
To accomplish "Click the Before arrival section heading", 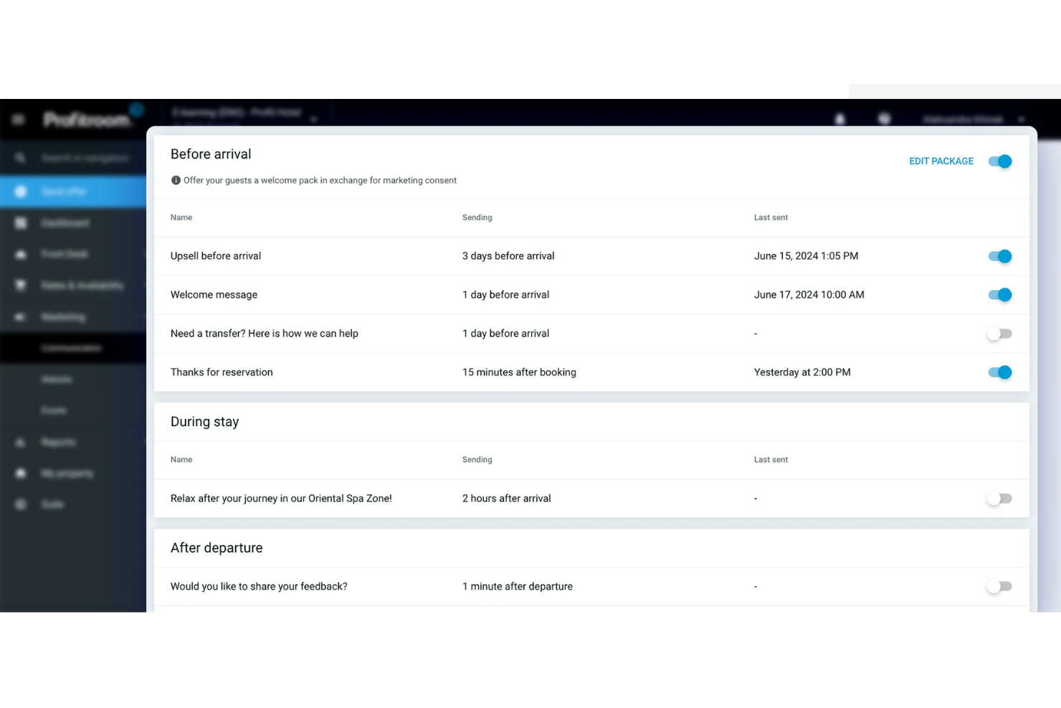I will 211,154.
